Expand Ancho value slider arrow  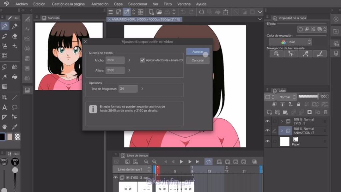(x=129, y=60)
